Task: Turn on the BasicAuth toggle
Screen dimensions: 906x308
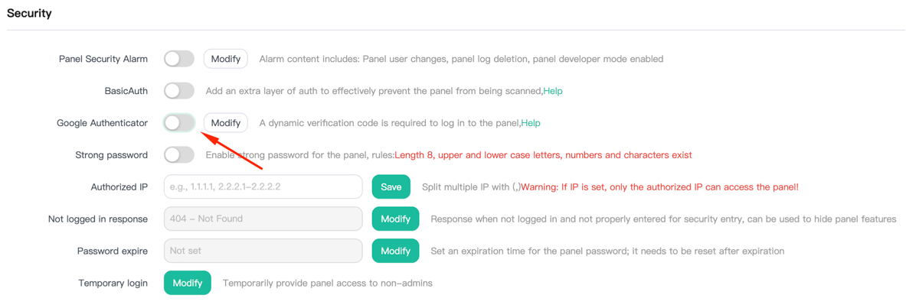Action: (x=179, y=90)
